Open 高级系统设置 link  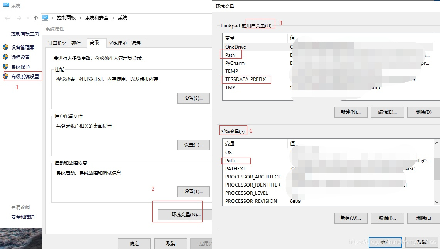(x=25, y=76)
